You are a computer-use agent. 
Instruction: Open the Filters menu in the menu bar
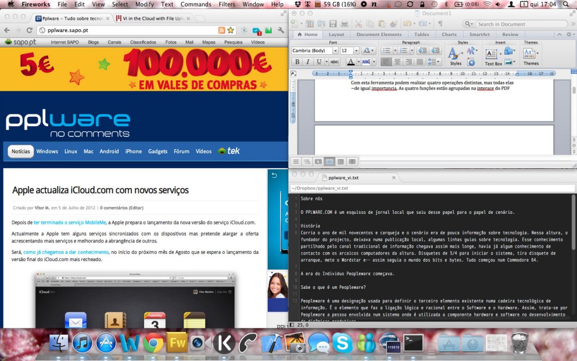227,5
